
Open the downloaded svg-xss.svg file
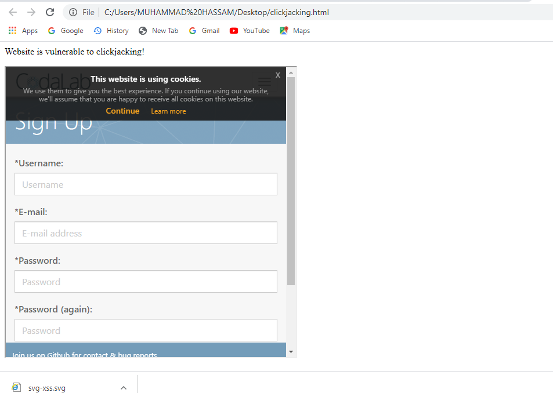39,388
